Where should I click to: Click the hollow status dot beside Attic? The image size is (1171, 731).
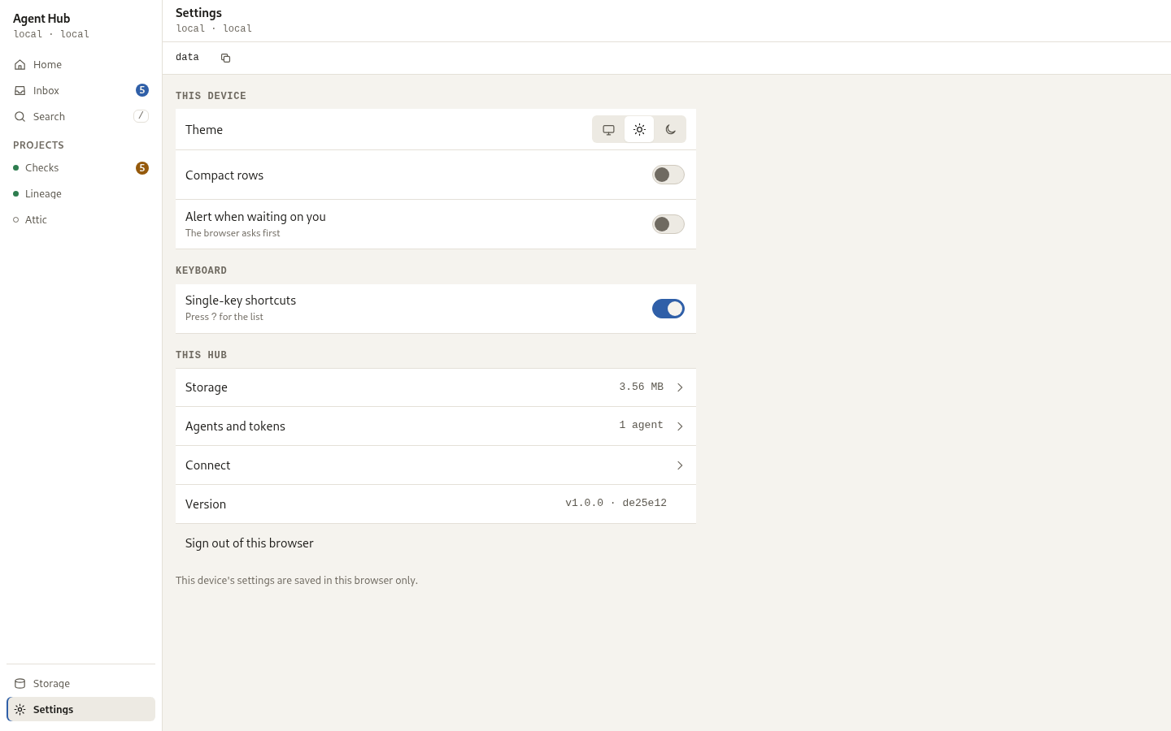tap(15, 220)
